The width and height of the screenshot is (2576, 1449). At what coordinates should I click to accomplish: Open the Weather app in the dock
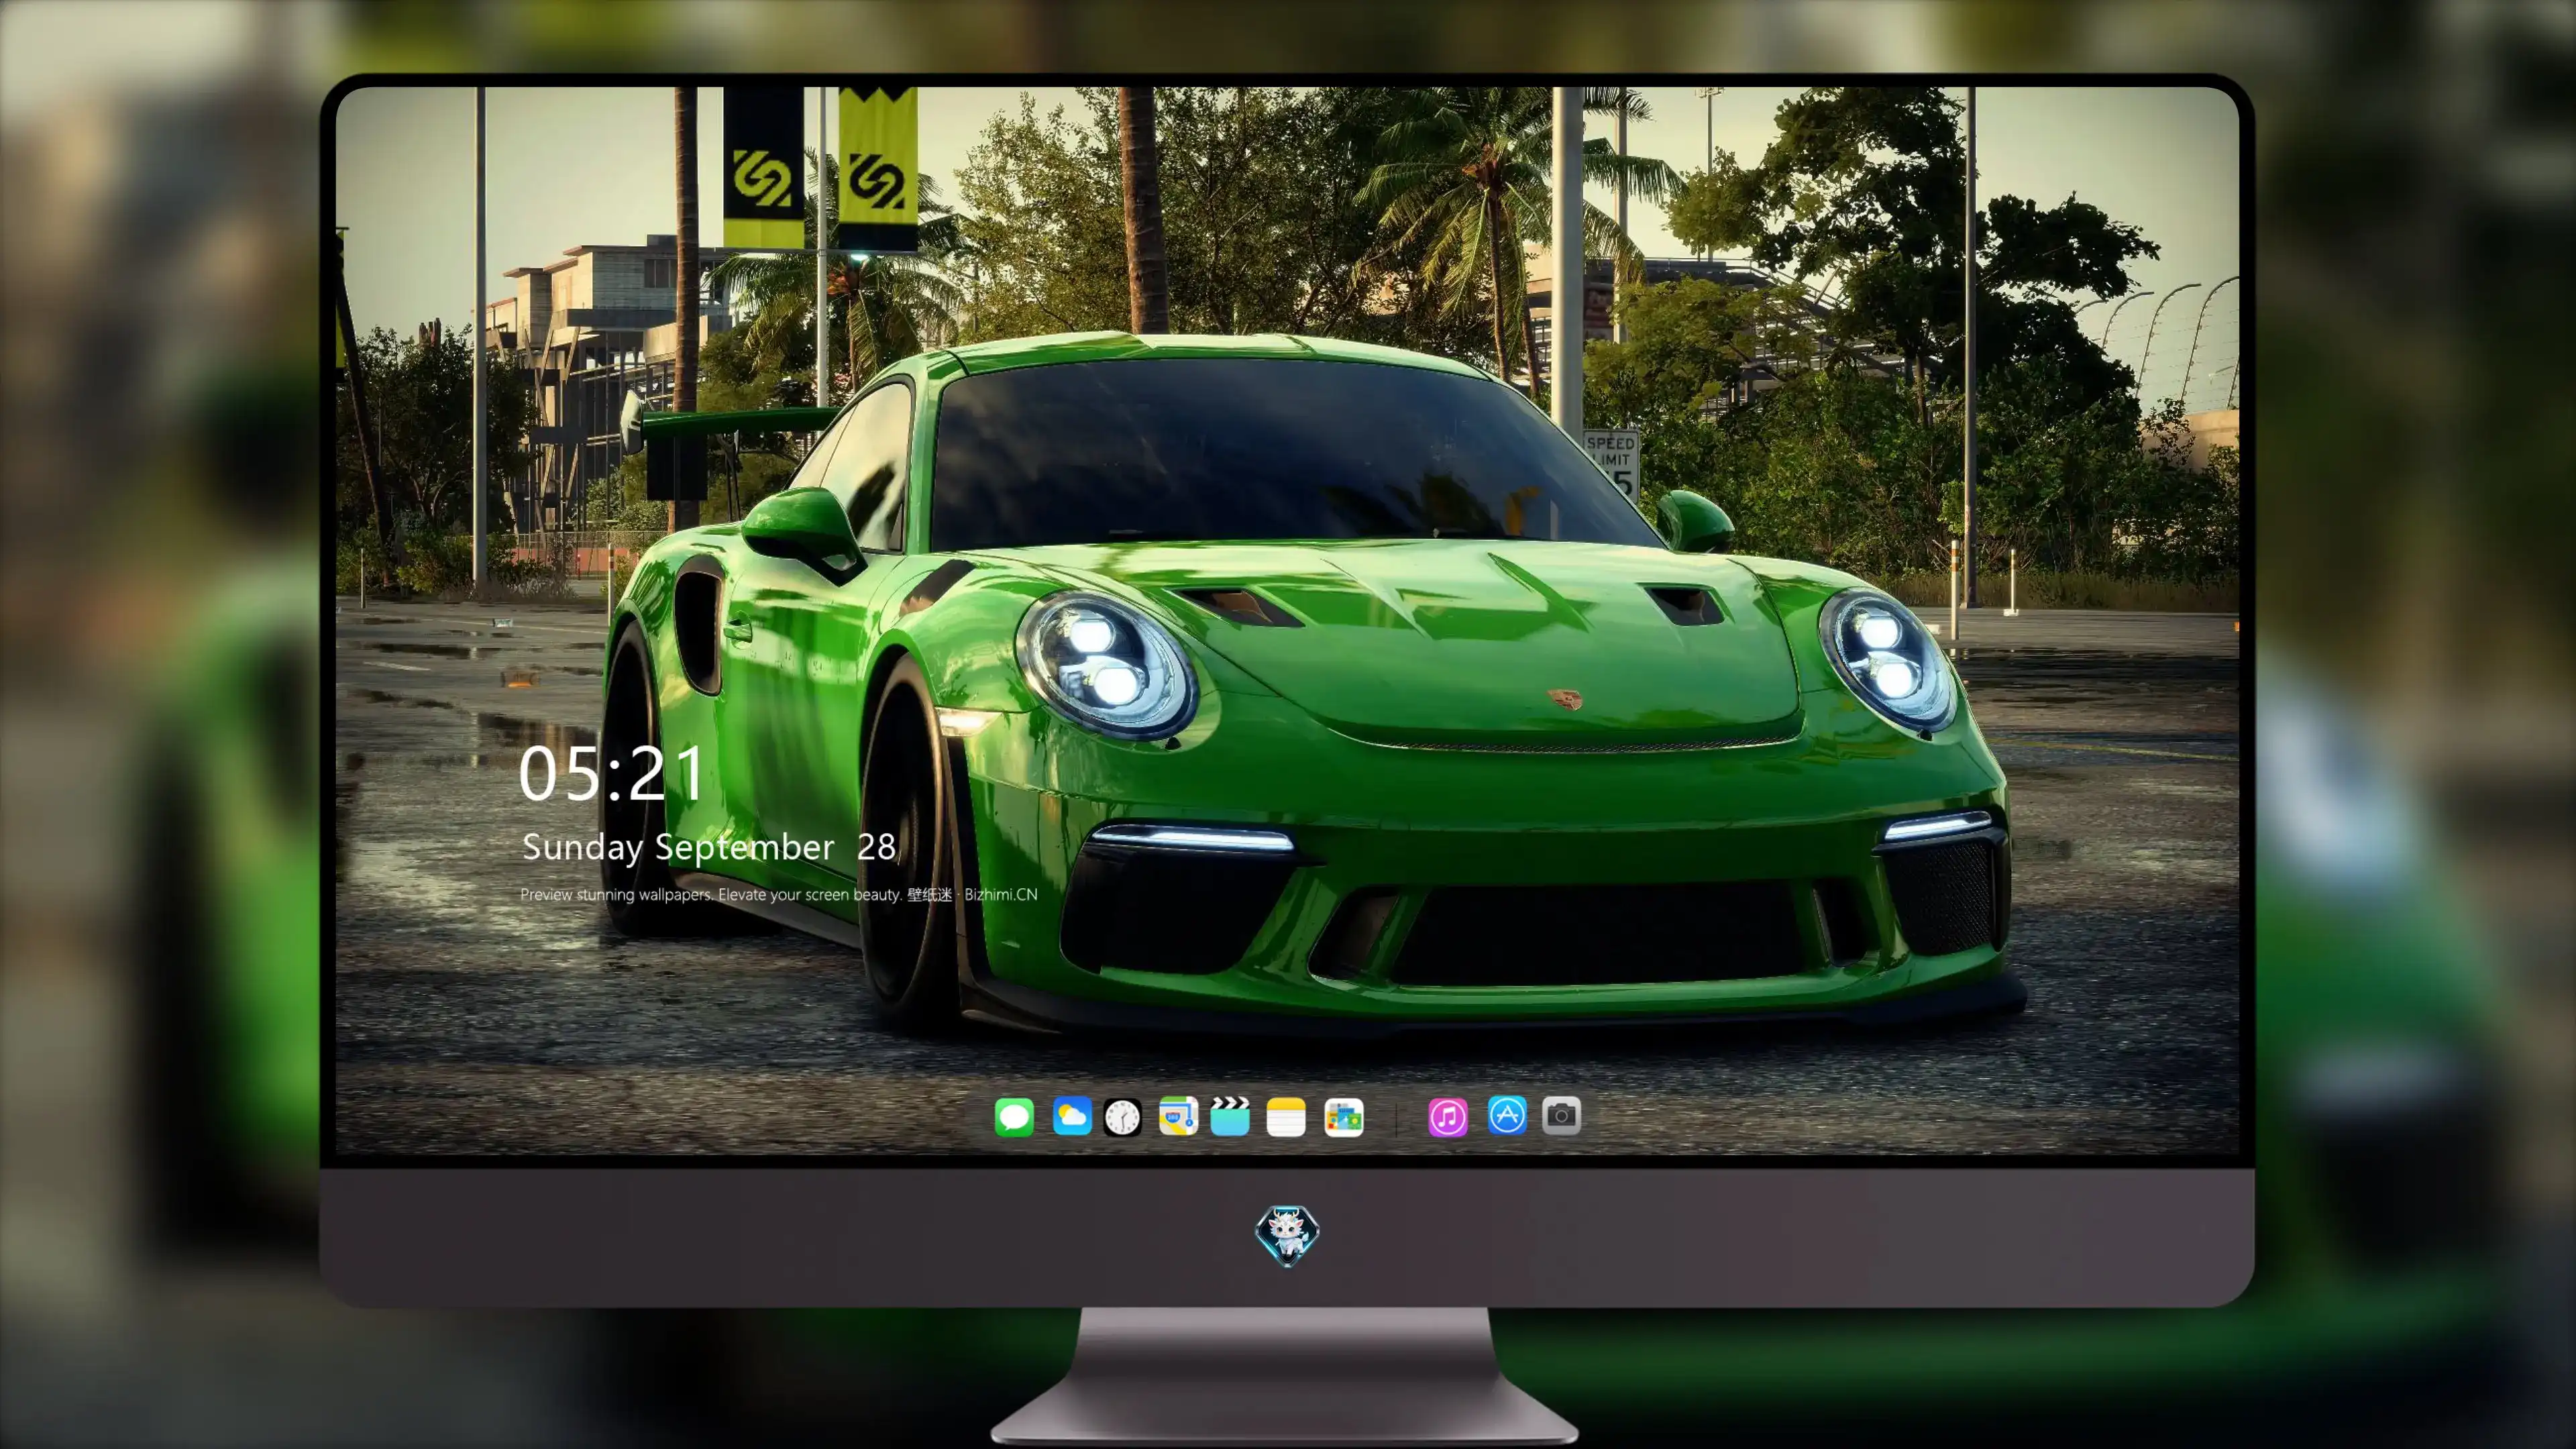click(1072, 1116)
